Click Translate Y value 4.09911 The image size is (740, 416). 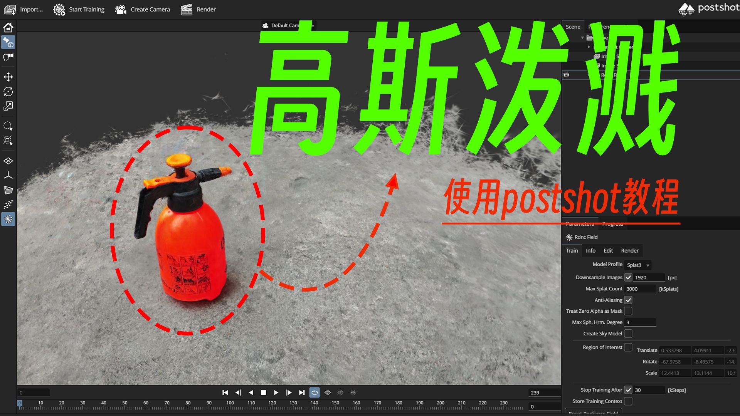[x=708, y=350]
